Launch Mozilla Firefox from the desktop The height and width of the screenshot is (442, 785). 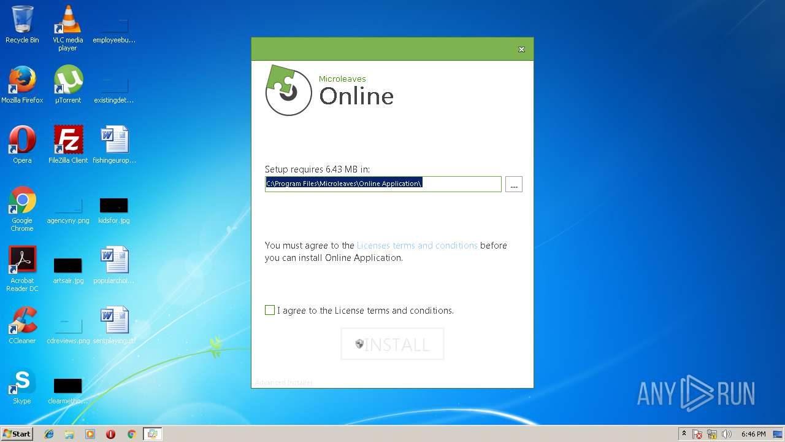click(x=22, y=85)
